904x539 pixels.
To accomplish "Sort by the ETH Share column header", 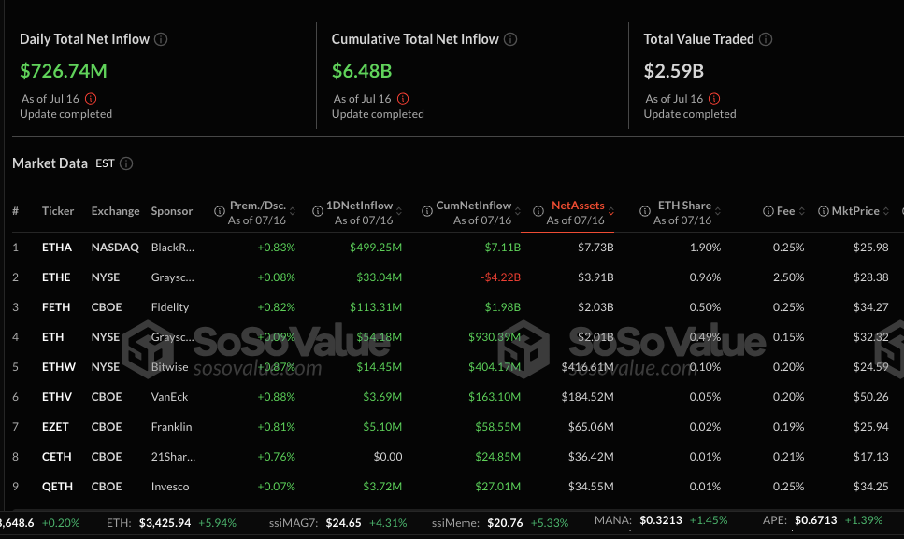I will point(684,206).
